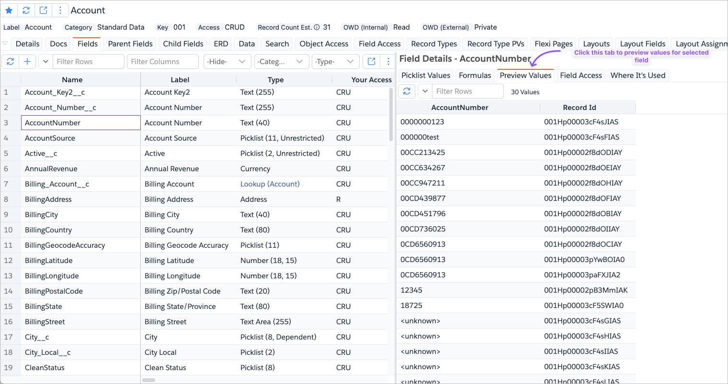Expand chevron beside Preview Values Filter Rows
The image size is (728, 384).
(x=425, y=91)
